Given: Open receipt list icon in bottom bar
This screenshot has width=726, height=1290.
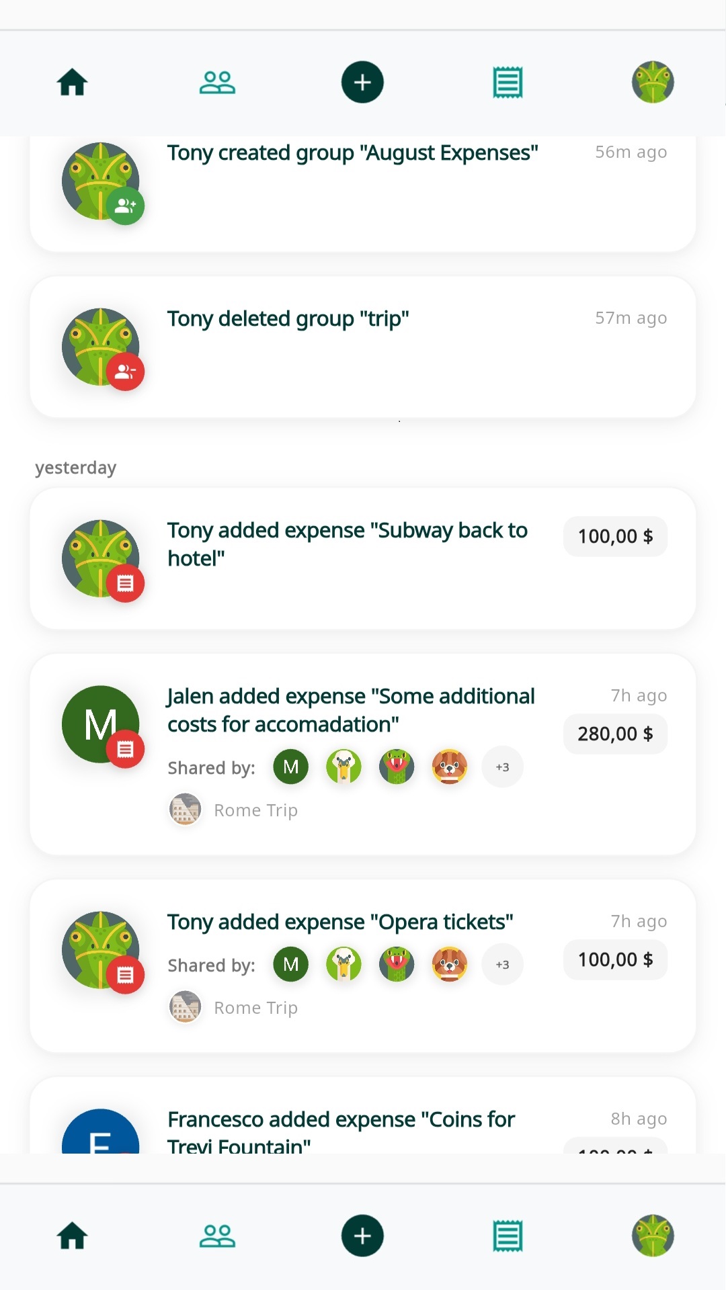Looking at the screenshot, I should click(508, 1236).
